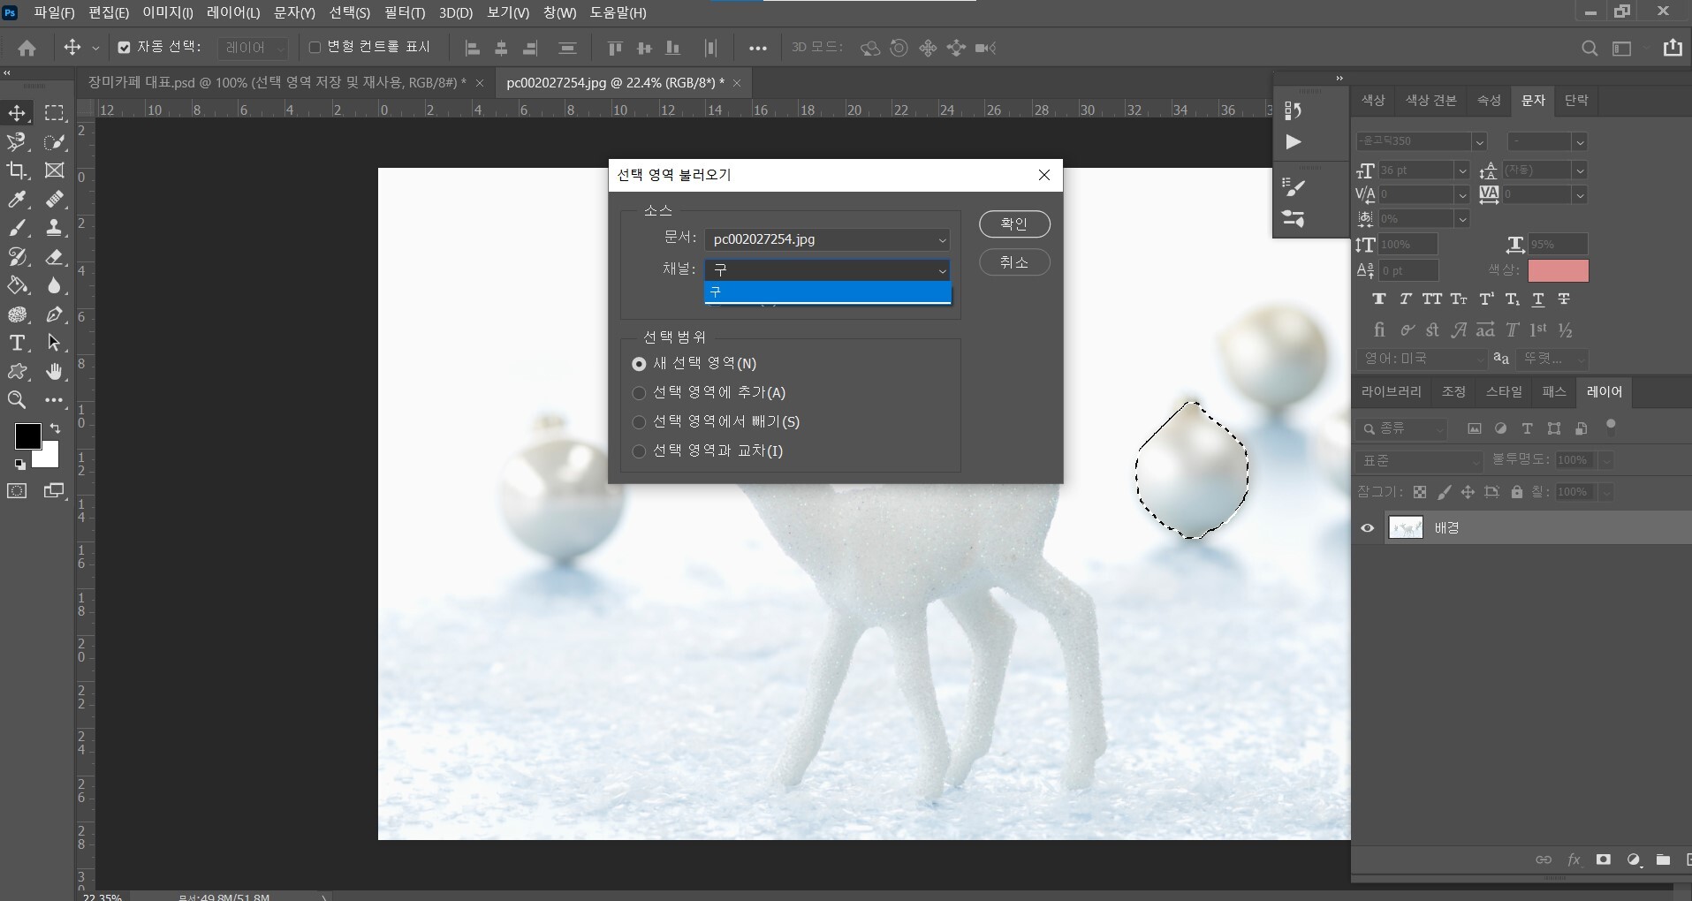1692x901 pixels.
Task: Open the 문서 dropdown in the dialog
Action: pyautogui.click(x=827, y=239)
